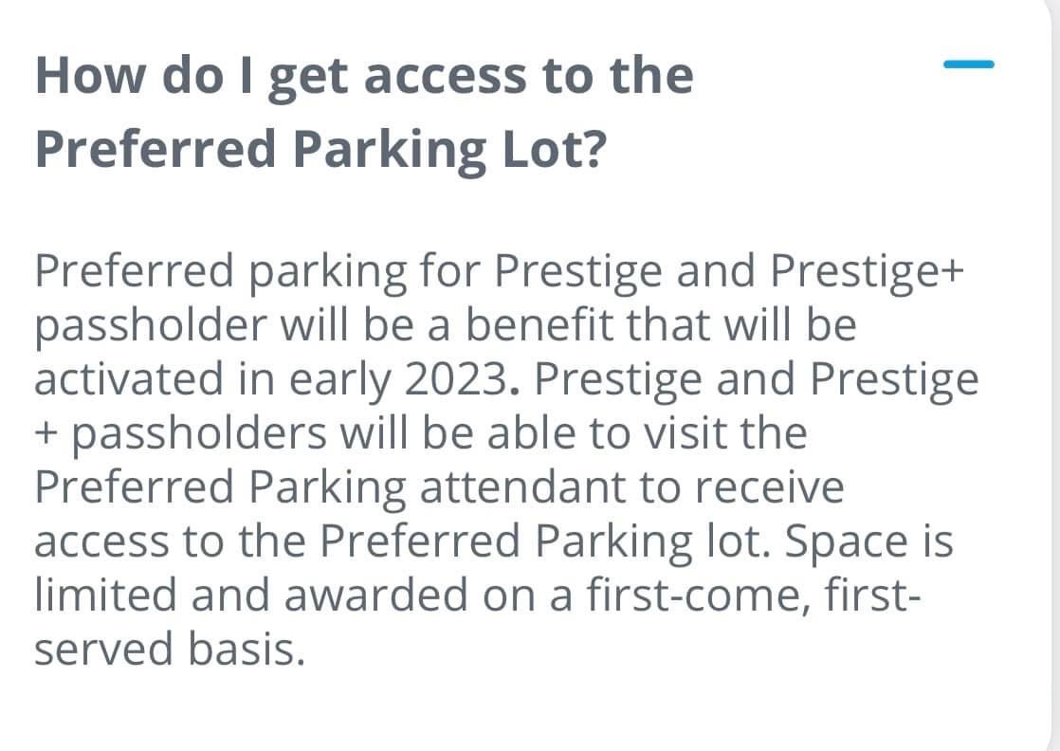Screen dimensions: 1060x751
Task: Click the line '+ passholders will be able to visit'
Action: (x=421, y=433)
